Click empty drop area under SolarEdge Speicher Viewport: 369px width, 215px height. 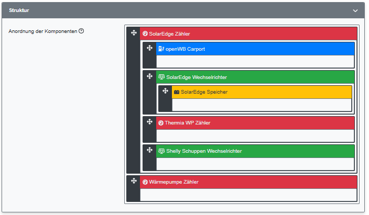tap(262, 105)
